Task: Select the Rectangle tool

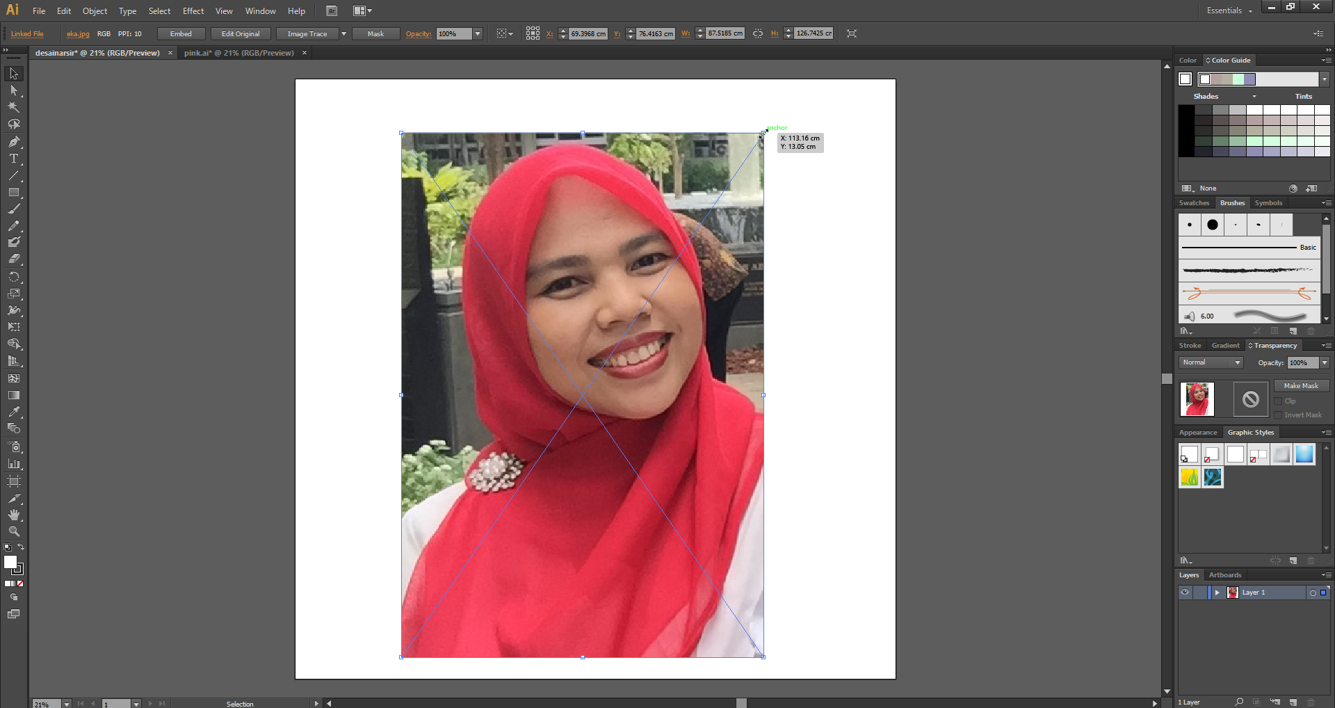Action: pos(14,192)
